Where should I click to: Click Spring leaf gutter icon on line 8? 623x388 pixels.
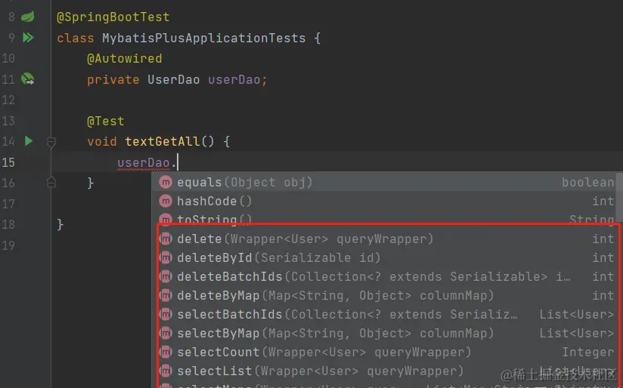tap(28, 17)
